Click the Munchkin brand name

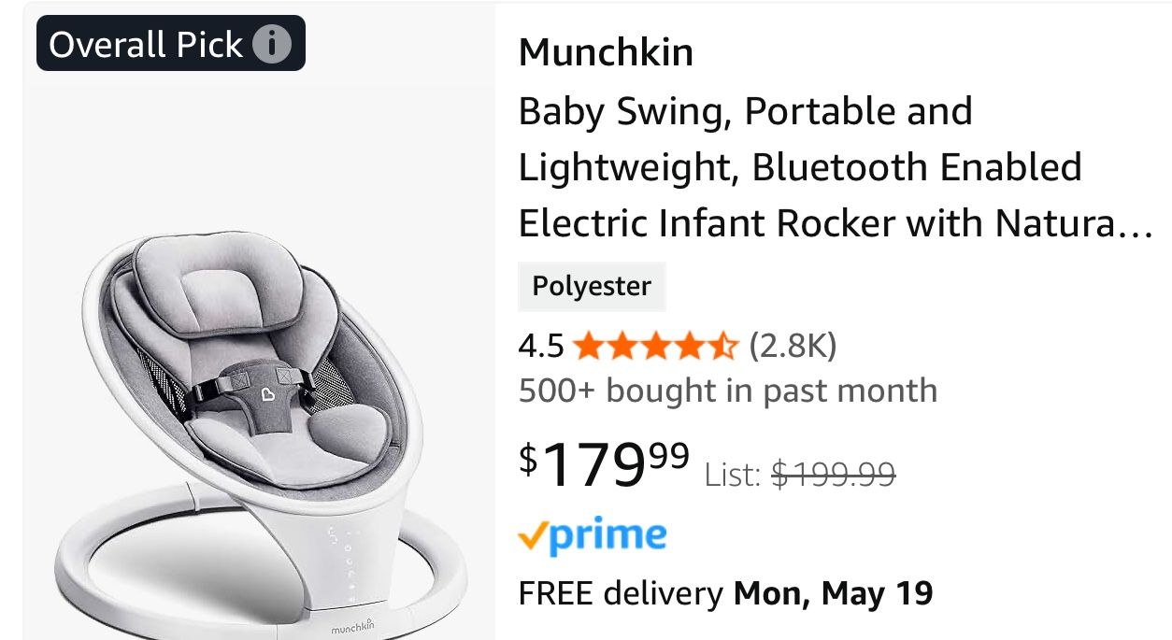[606, 52]
